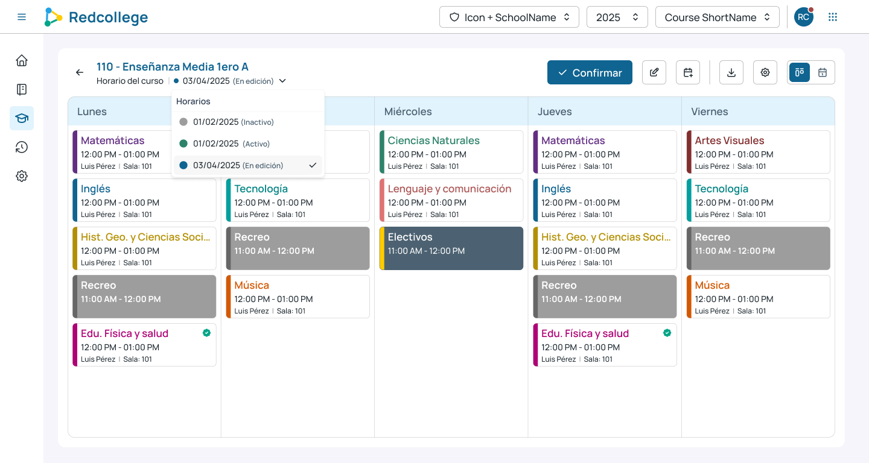The height and width of the screenshot is (463, 869).
Task: Open Monday's Inglés class card
Action: tap(144, 200)
